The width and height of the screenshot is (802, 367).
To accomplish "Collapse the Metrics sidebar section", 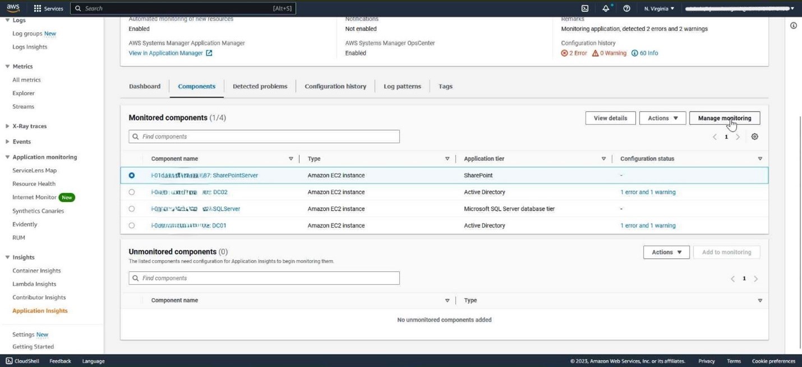I will click(x=7, y=67).
